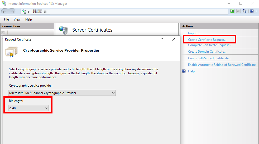Viewport: 259px width, 144px height.
Task: Click the green refresh page icon
Action: pos(232,11)
